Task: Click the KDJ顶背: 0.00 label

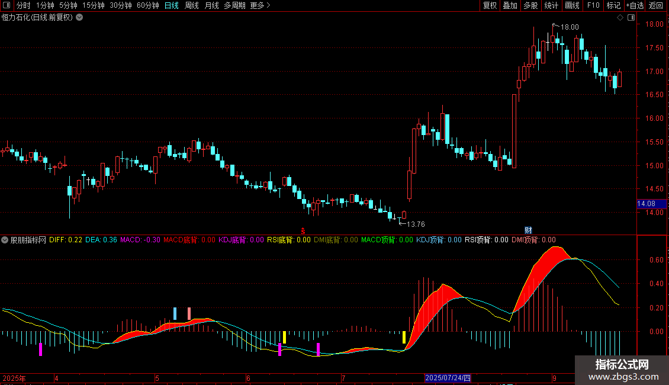Action: (439, 240)
